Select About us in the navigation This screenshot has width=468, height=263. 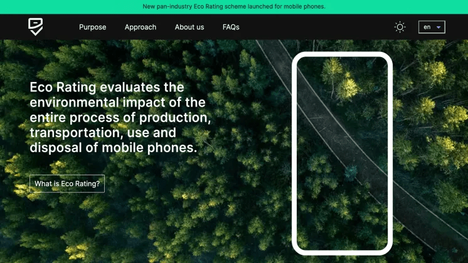[x=189, y=27]
